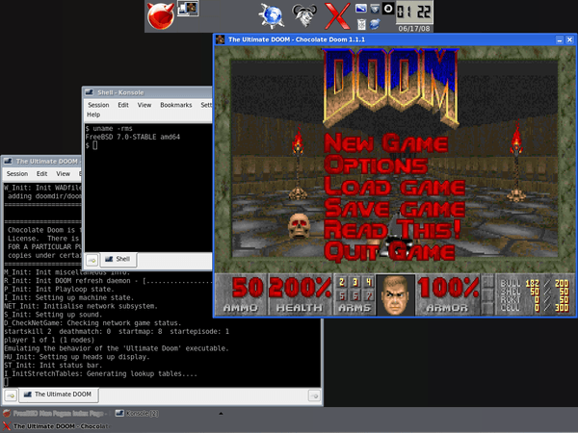Switch to FreeBSD Man Pages taskbar entry
Image resolution: width=578 pixels, height=433 pixels.
coord(55,414)
